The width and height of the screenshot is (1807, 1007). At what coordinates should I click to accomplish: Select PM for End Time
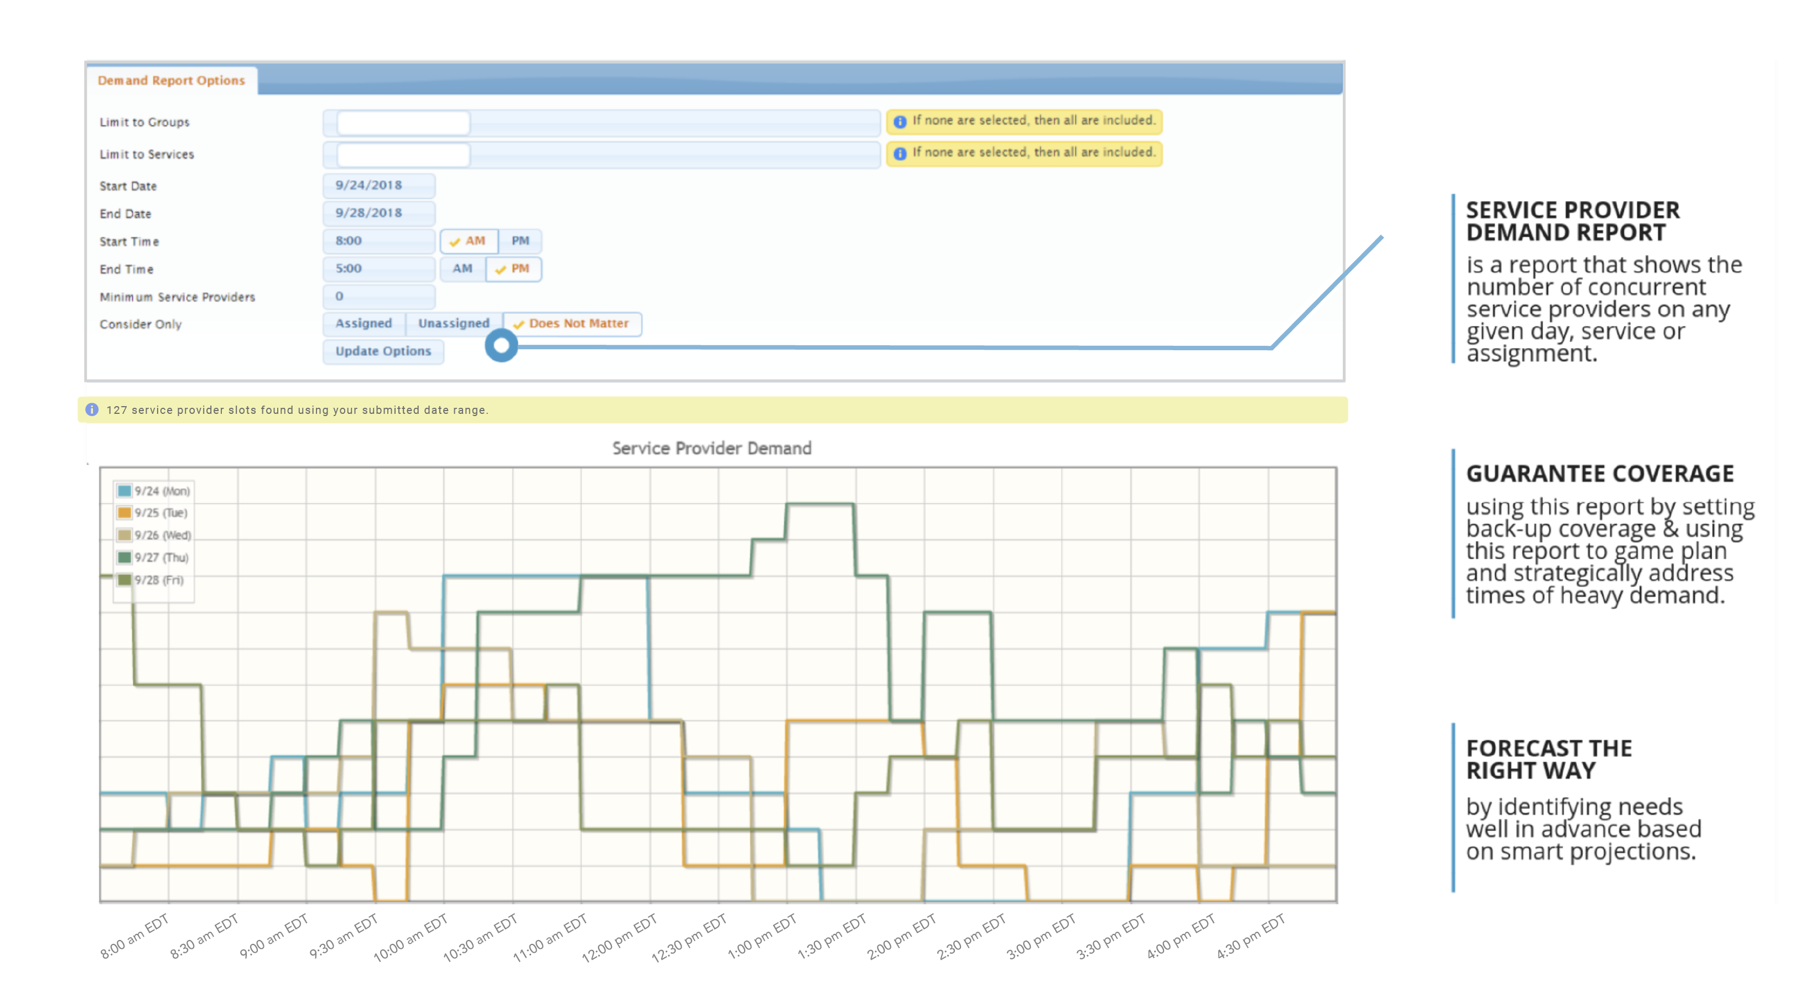click(x=513, y=269)
